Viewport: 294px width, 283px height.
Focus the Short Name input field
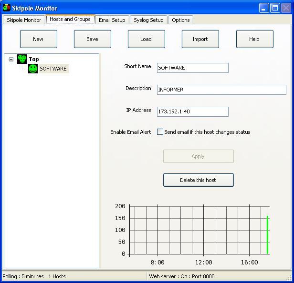click(x=193, y=68)
